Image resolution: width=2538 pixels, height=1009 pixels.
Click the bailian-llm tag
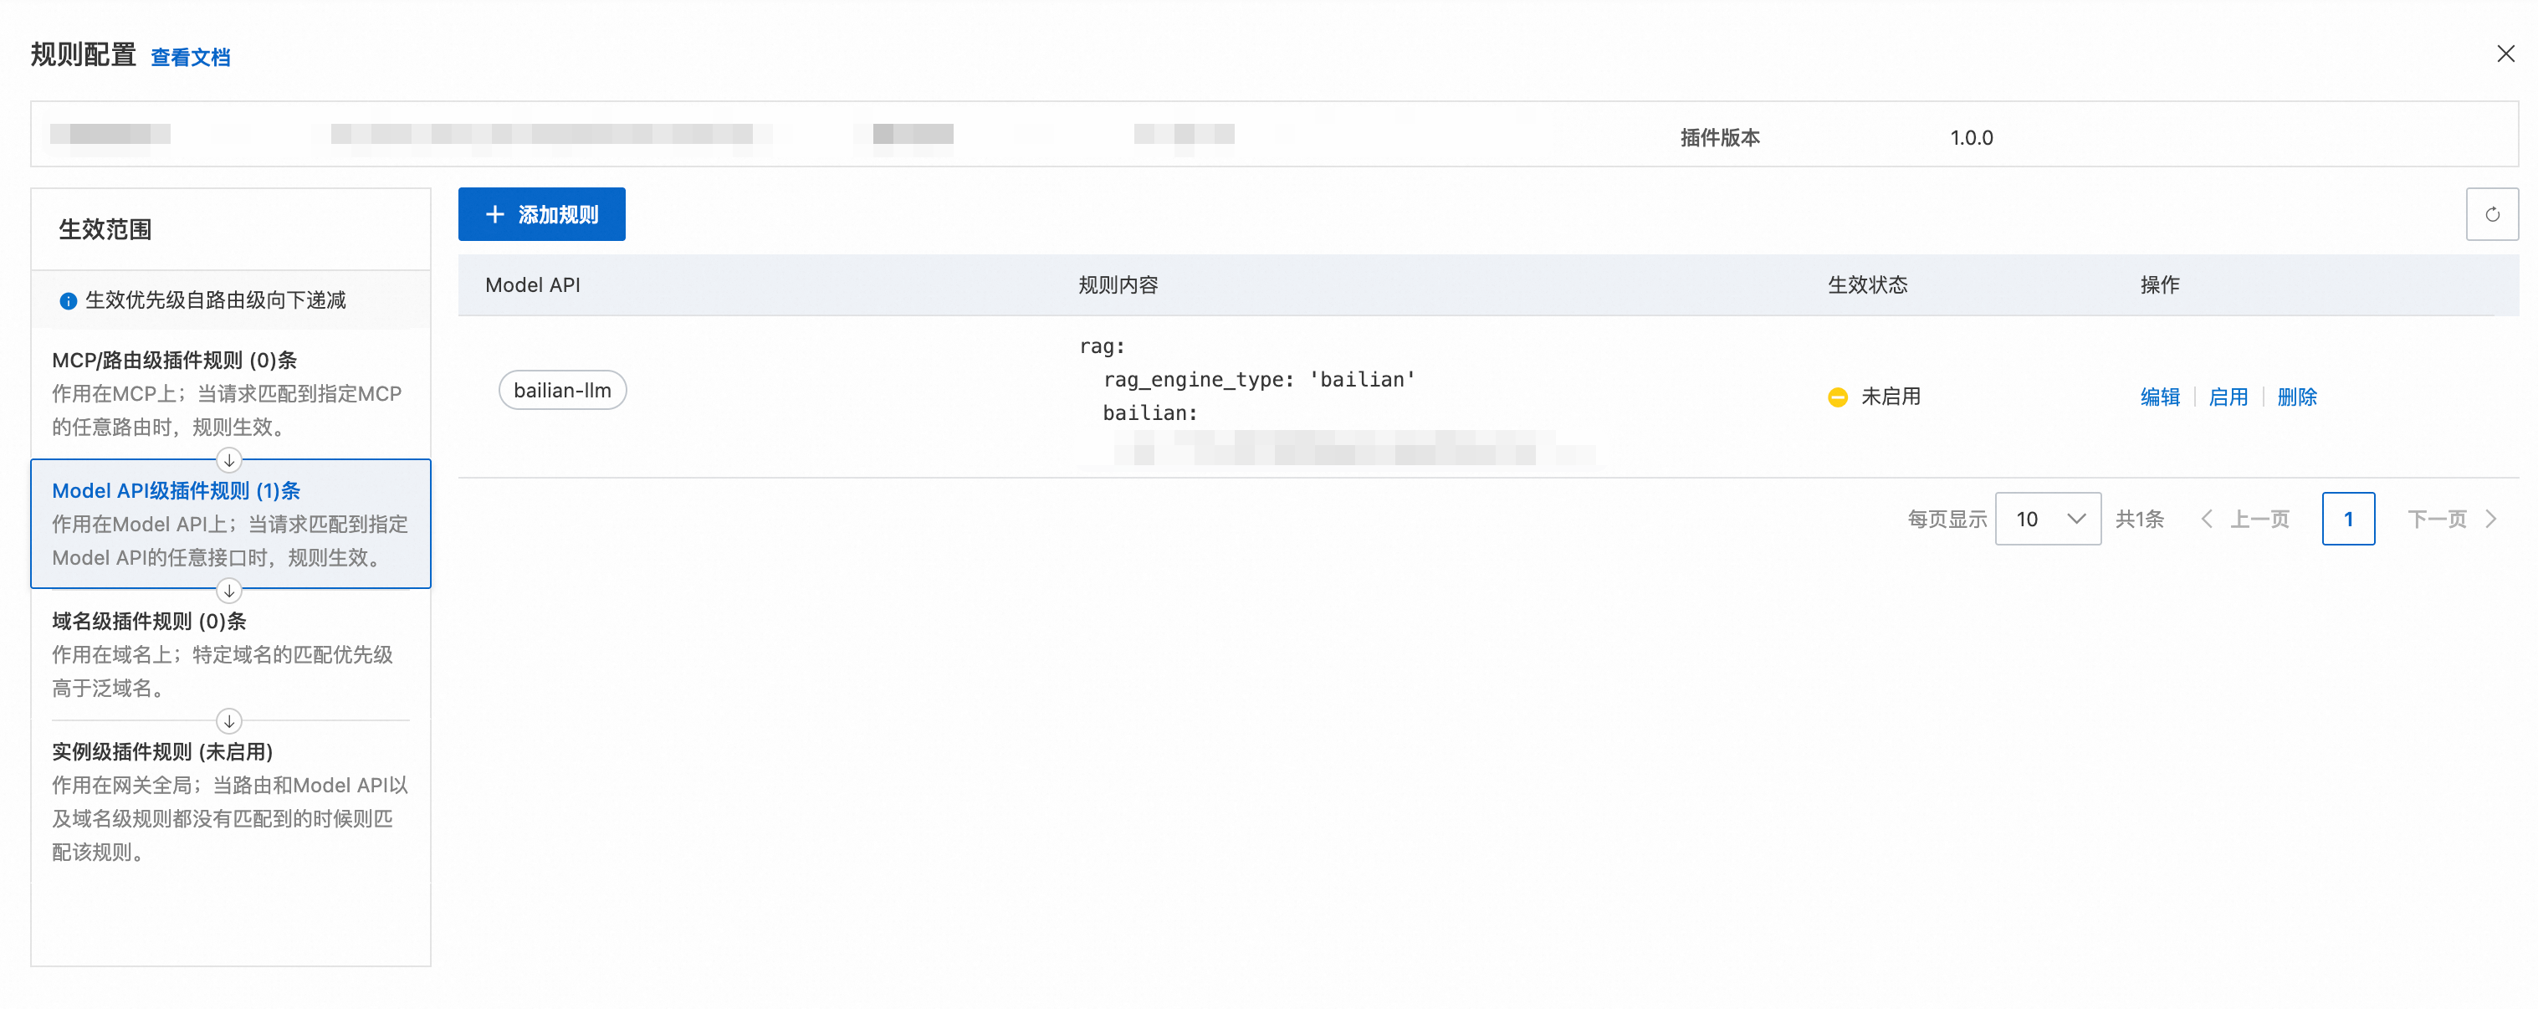coord(561,390)
